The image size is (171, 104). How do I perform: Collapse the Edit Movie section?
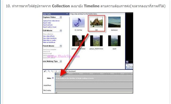[x=61, y=31]
